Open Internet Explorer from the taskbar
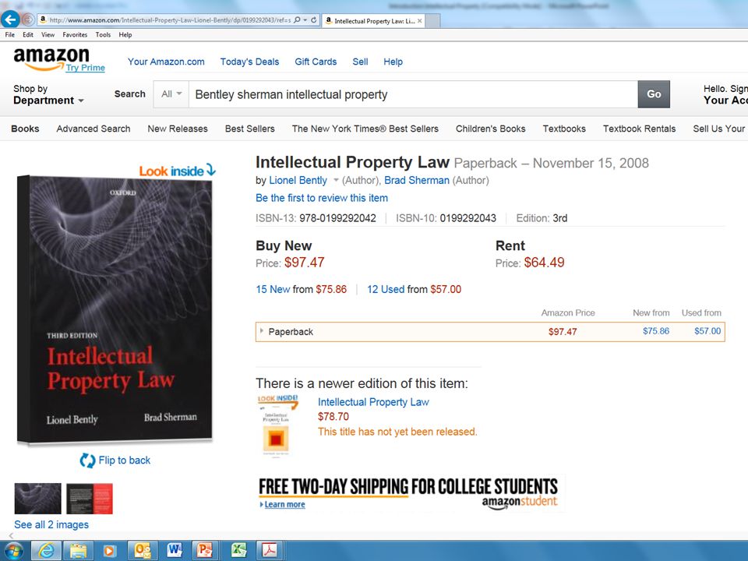The width and height of the screenshot is (748, 561). (x=46, y=551)
